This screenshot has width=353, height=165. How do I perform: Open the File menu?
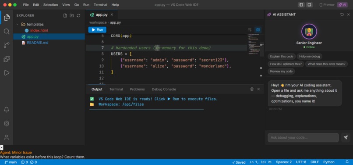pos(26,5)
